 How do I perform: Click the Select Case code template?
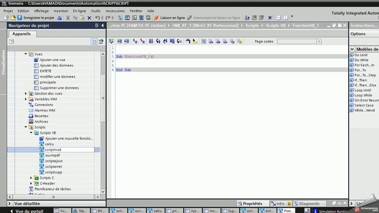point(364,105)
